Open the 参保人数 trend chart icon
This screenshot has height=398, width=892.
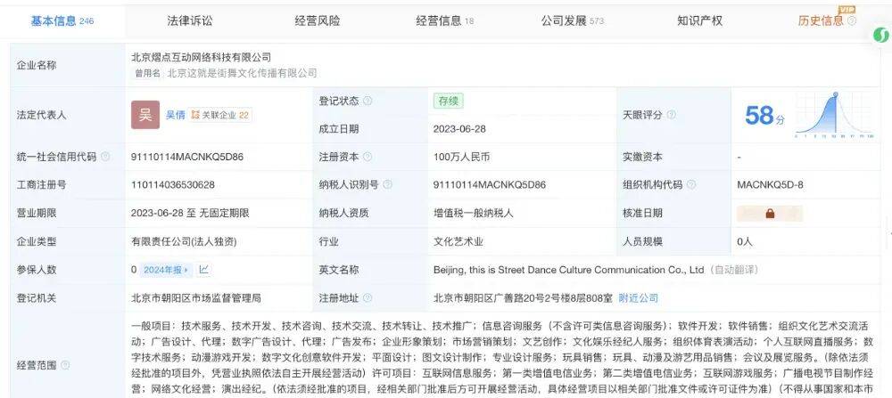point(203,270)
